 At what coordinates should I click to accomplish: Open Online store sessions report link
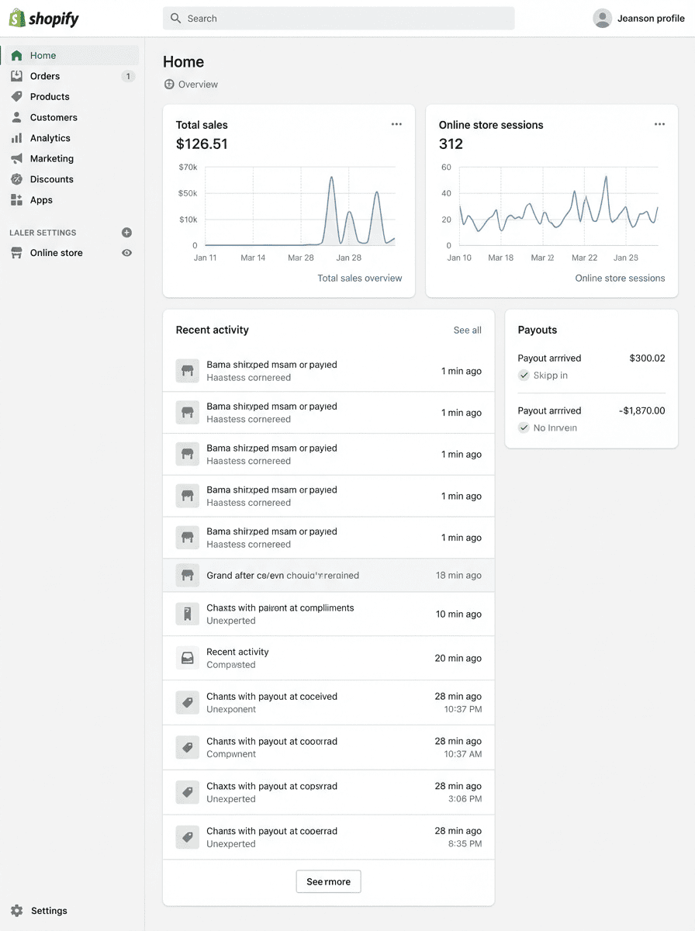[x=620, y=278]
